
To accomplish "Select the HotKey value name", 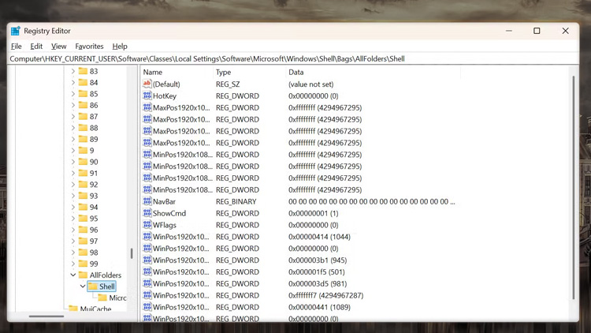I will (165, 95).
